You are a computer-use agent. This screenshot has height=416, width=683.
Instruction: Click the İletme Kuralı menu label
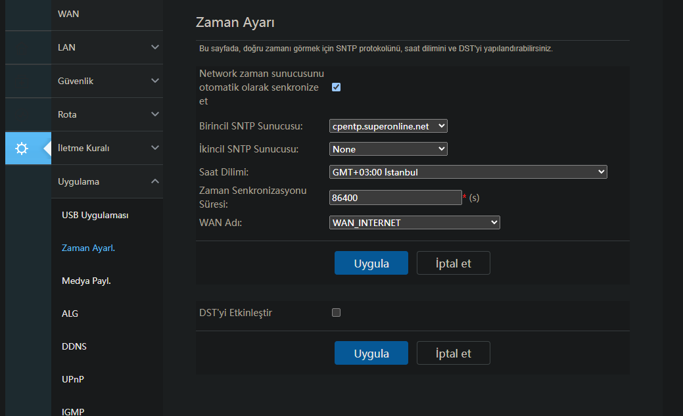(x=83, y=148)
